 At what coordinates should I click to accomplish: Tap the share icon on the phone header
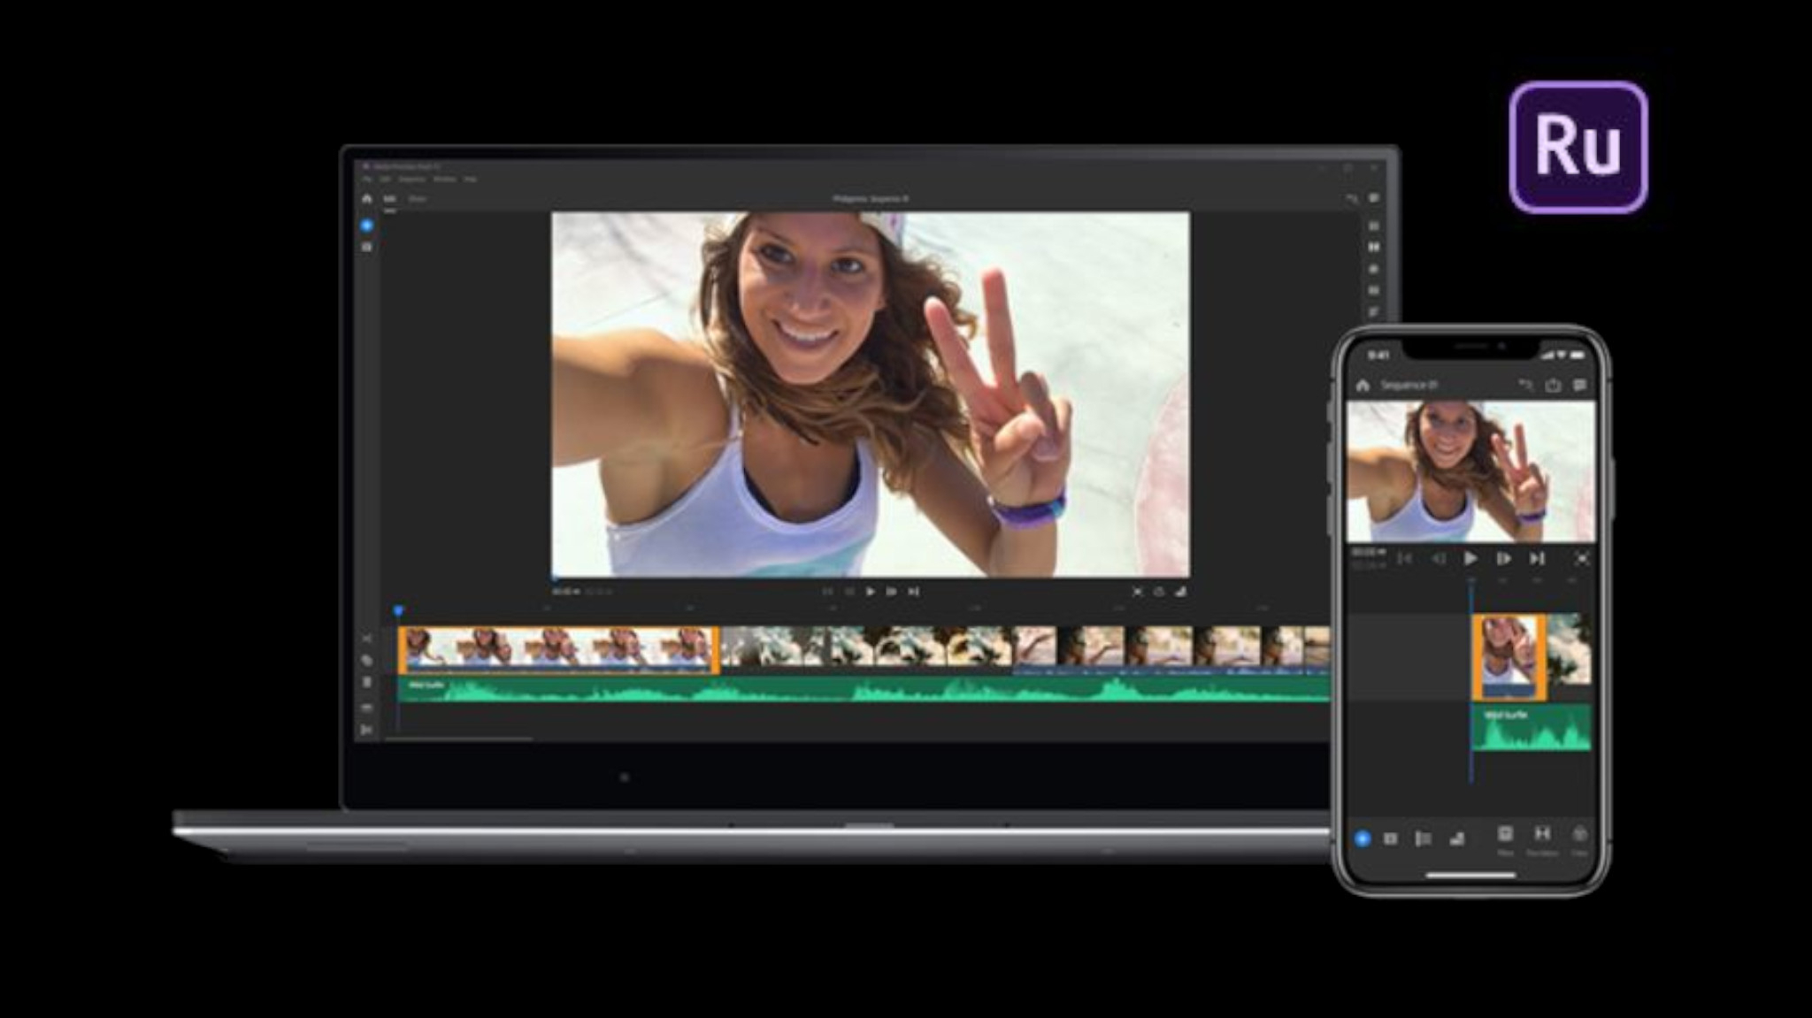point(1553,385)
